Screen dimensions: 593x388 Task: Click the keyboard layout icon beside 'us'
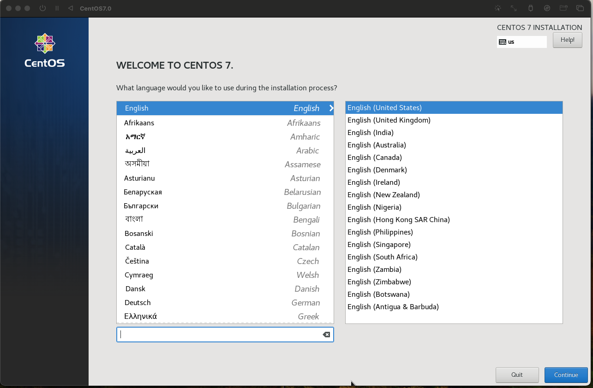point(503,42)
